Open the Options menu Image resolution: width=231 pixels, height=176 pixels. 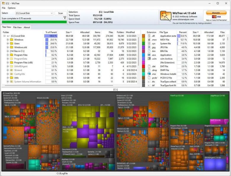click(x=12, y=8)
